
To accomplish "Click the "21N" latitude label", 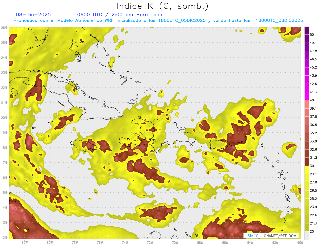I will click(x=4, y=103).
